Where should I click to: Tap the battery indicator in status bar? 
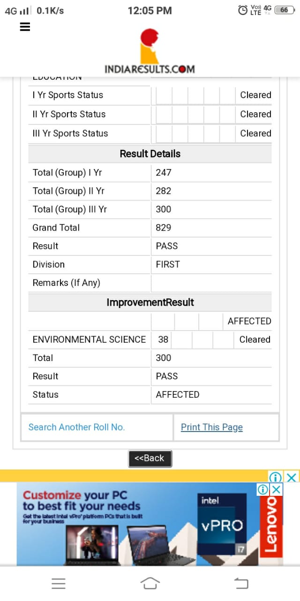pyautogui.click(x=285, y=10)
